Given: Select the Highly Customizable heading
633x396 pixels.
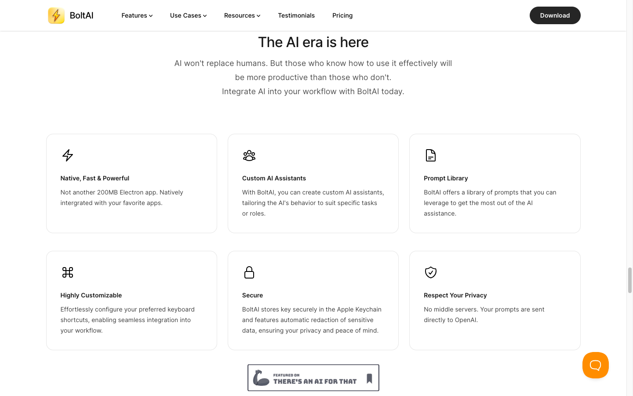Looking at the screenshot, I should tap(91, 295).
